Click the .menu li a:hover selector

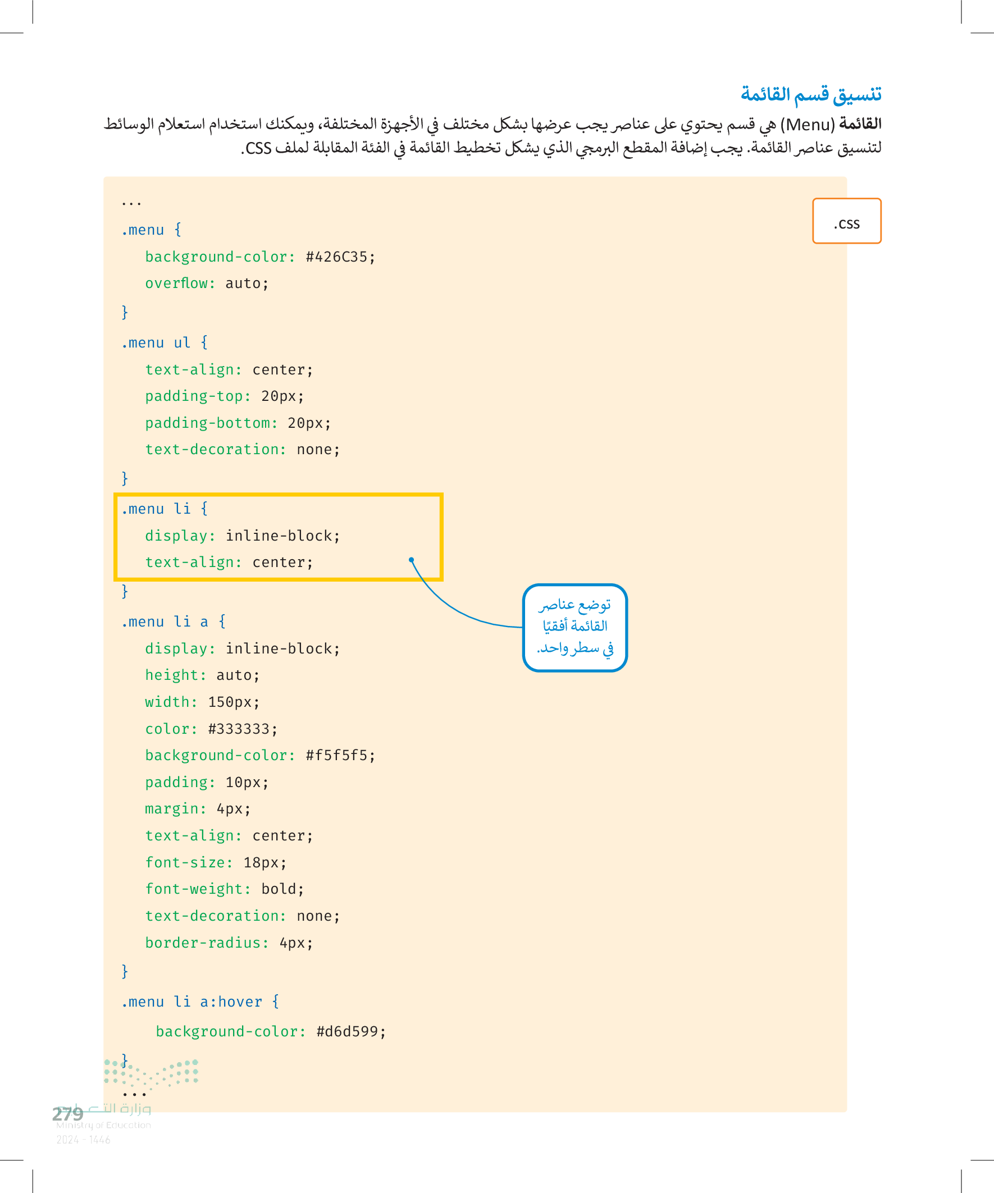click(200, 1001)
